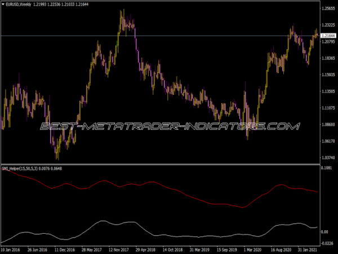Click the 31 Jan 2021 date label
Image resolution: width=338 pixels, height=254 pixels.
click(x=309, y=249)
